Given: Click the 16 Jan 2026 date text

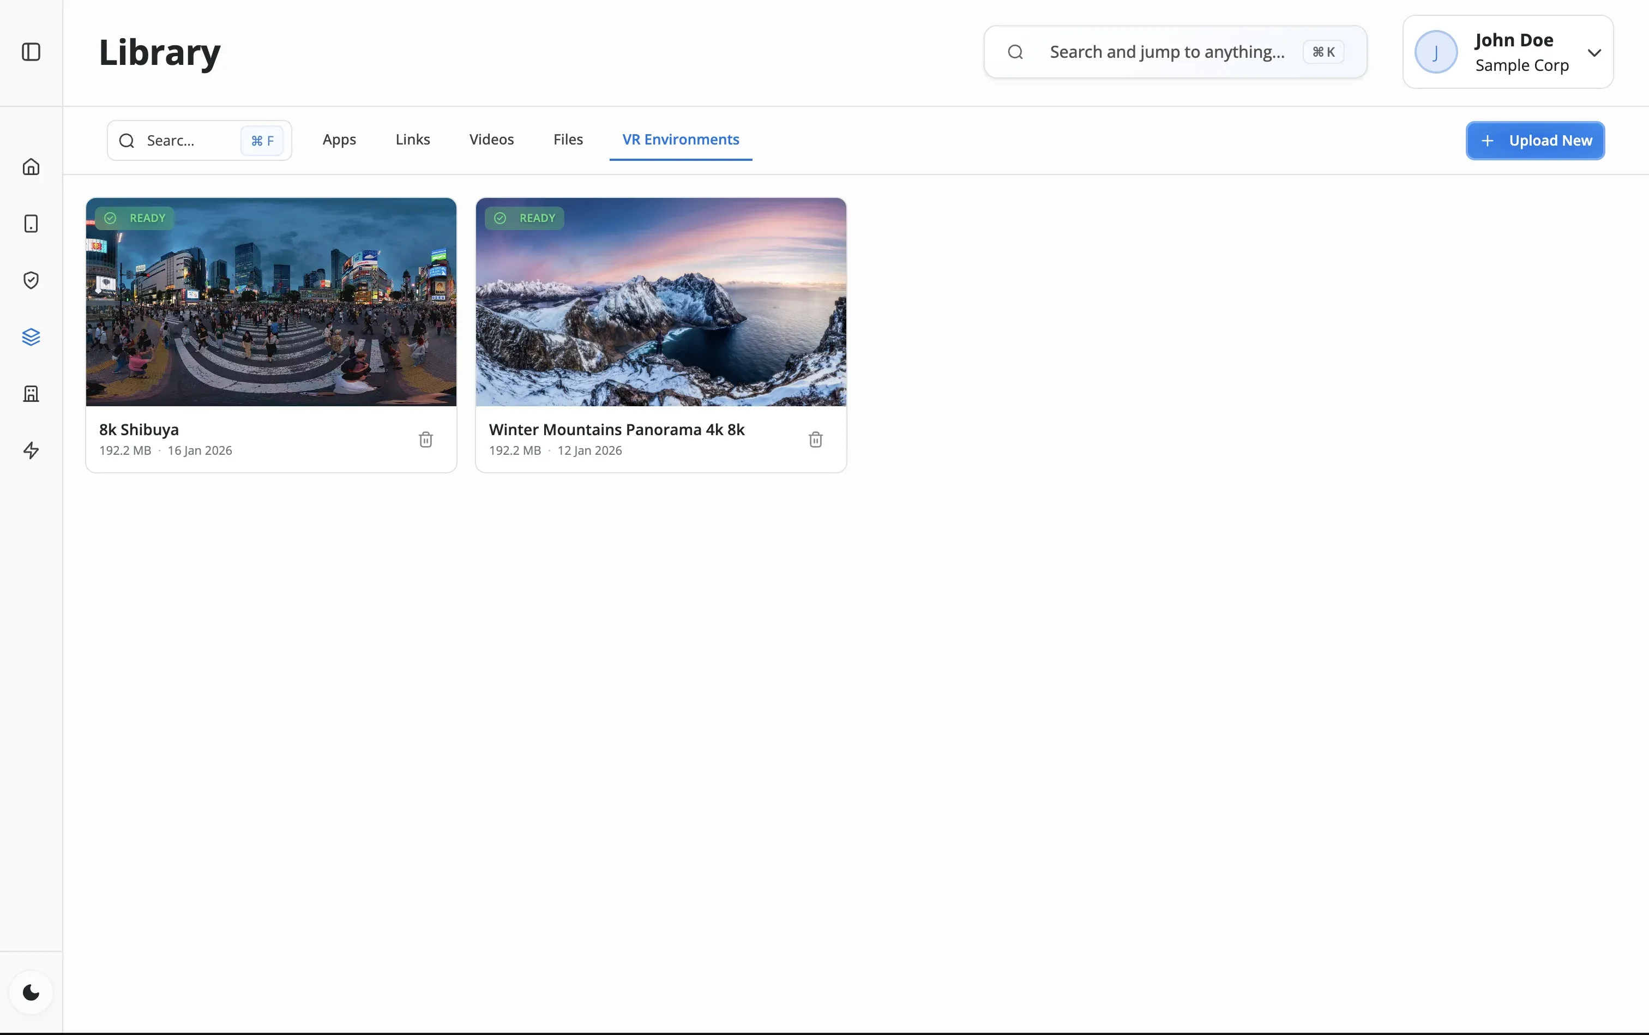Looking at the screenshot, I should pos(200,450).
